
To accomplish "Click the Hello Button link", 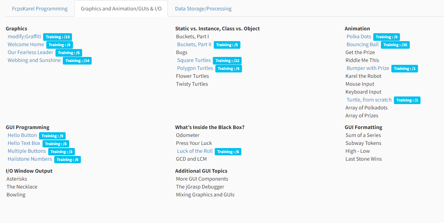I will pyautogui.click(x=22, y=135).
